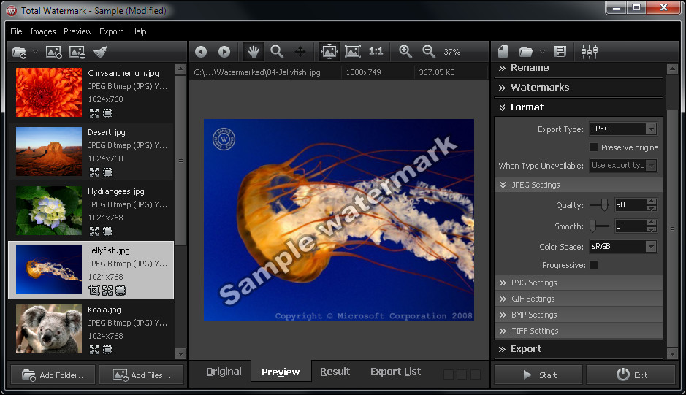This screenshot has height=395, width=686.
Task: Click the fit image to window icon
Action: point(329,52)
